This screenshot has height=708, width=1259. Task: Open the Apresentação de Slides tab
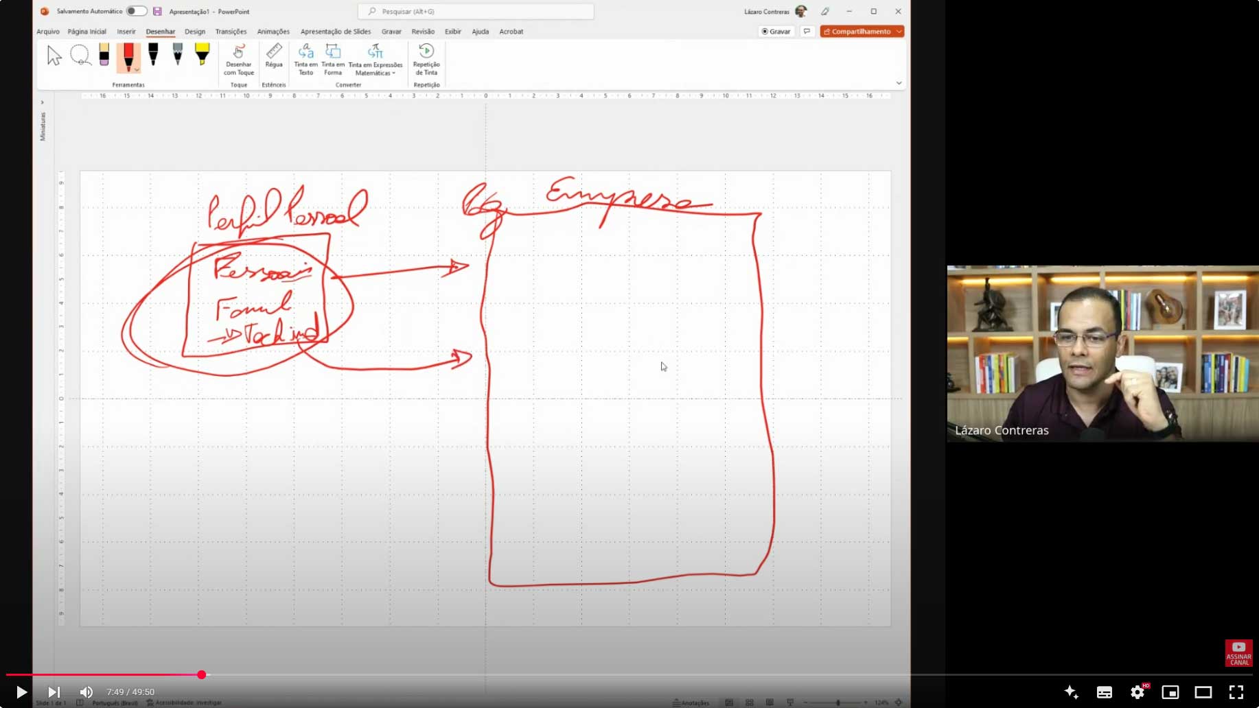pyautogui.click(x=336, y=32)
